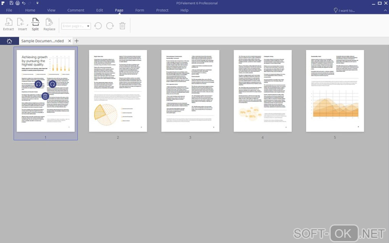Screen dimensions: 389x243
Task: Click the Replace page tool
Action: pos(49,24)
